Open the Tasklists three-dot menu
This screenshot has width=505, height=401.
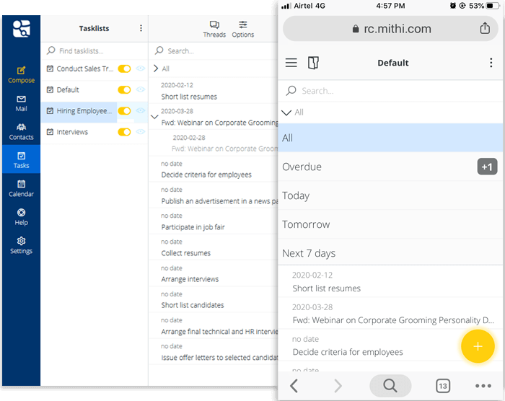coord(141,28)
